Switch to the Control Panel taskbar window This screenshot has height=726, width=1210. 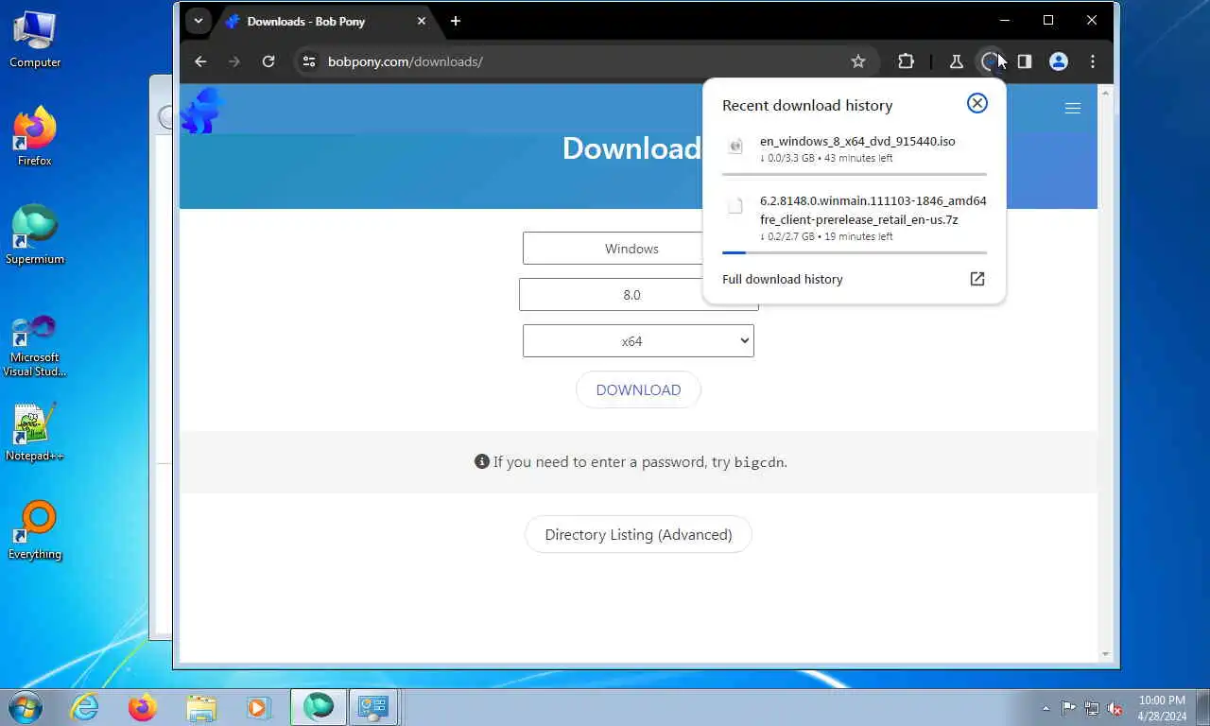(x=373, y=707)
